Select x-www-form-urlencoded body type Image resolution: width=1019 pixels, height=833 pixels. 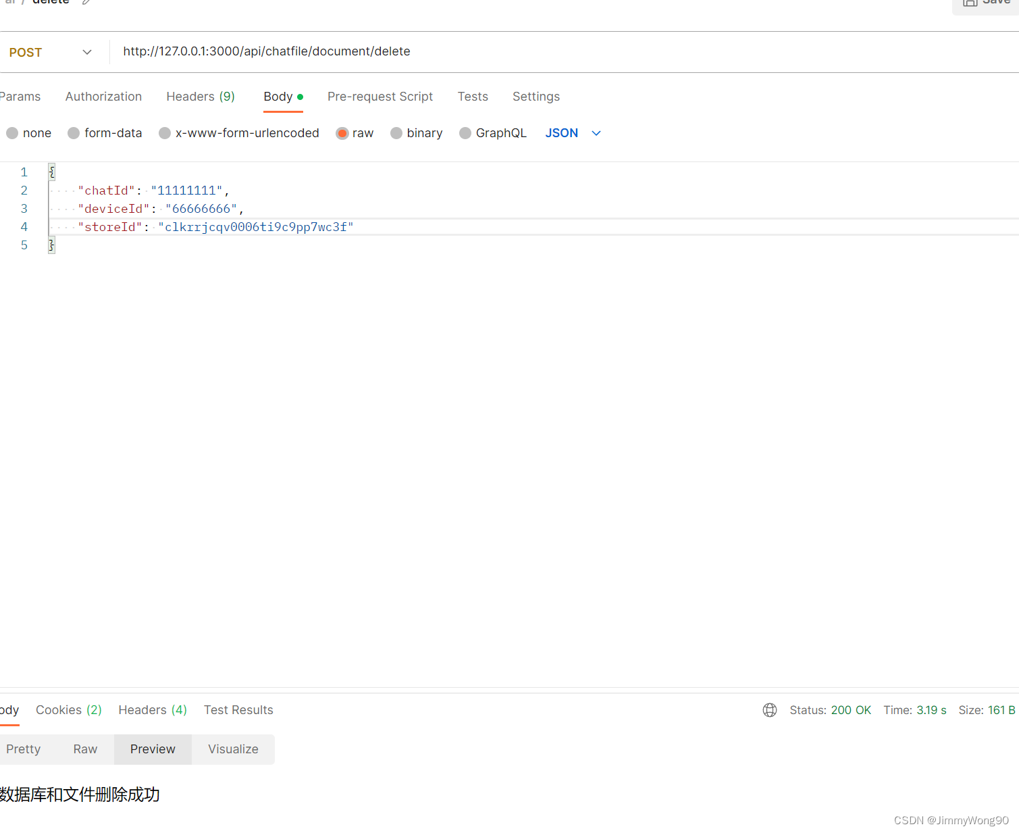(x=165, y=133)
